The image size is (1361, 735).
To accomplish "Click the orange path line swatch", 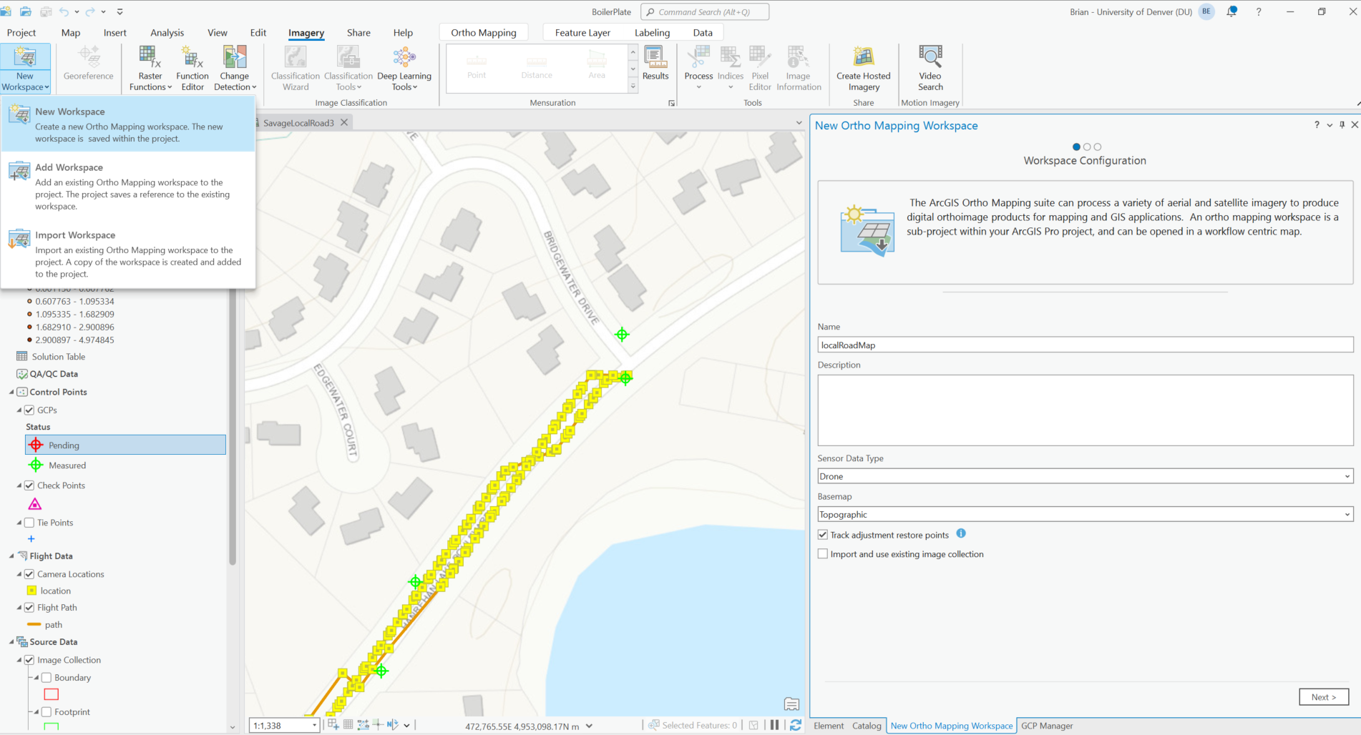I will point(34,625).
